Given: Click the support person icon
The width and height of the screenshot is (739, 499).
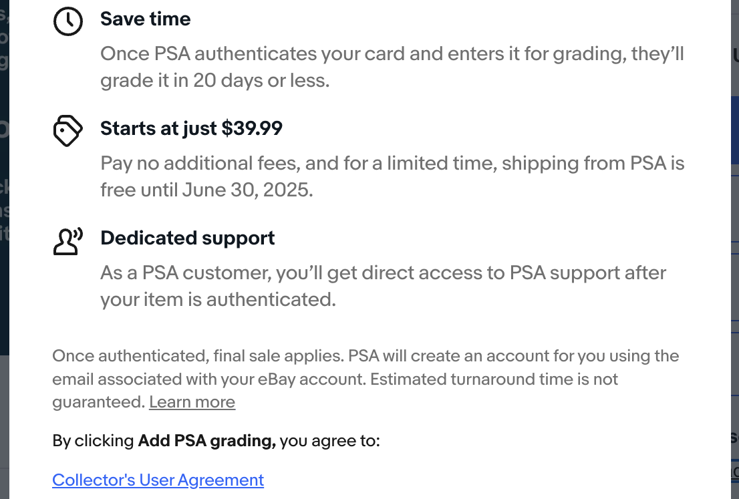Looking at the screenshot, I should pos(67,241).
